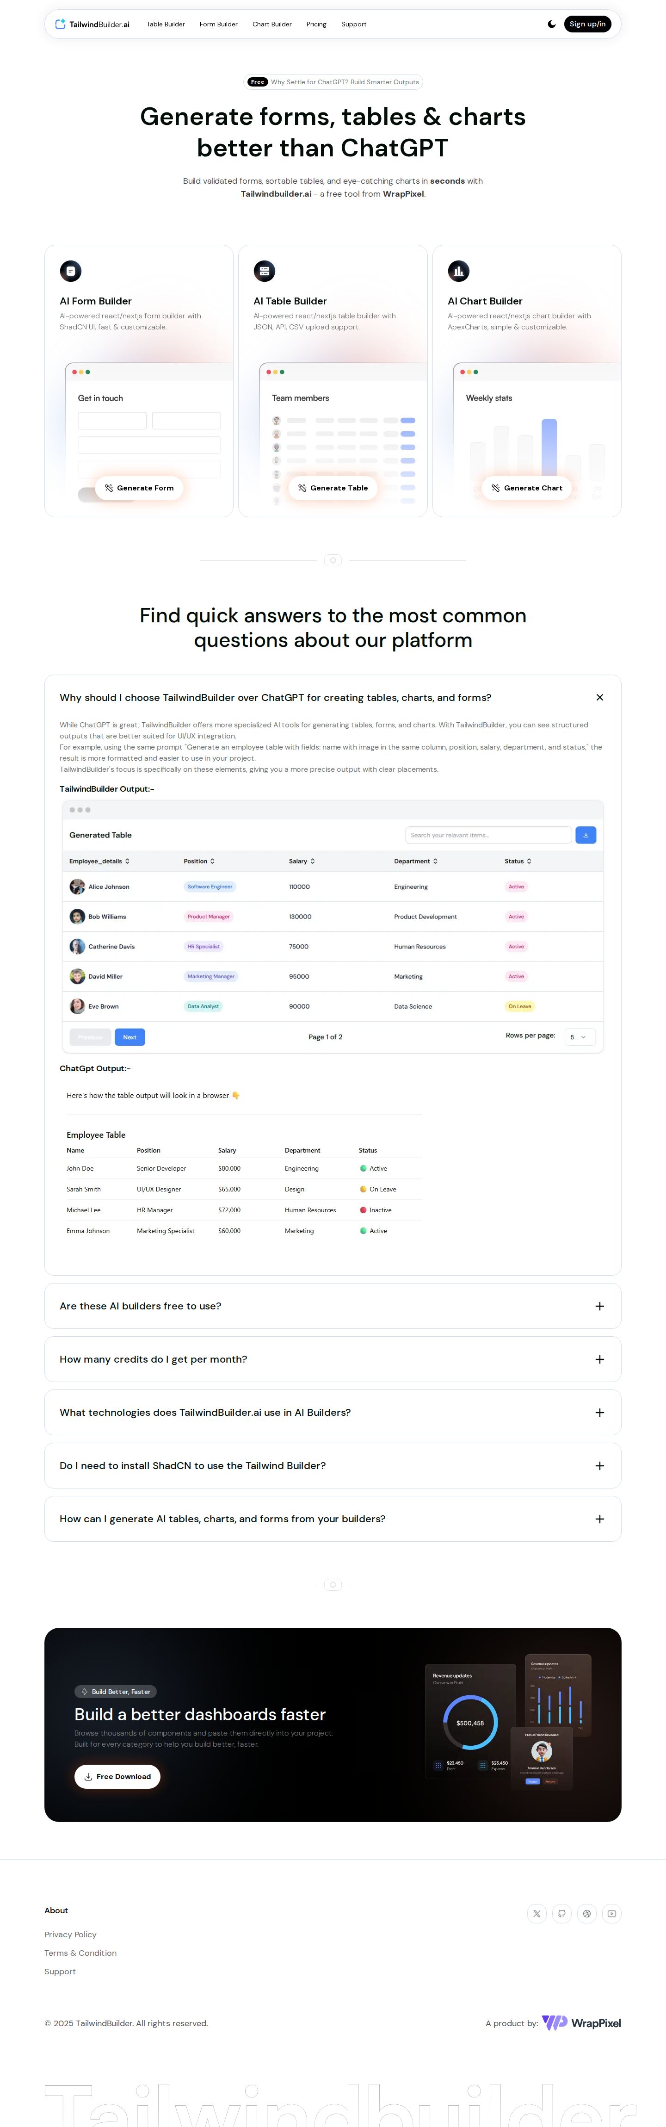Open the X (Twitter) social icon
Viewport: 666px width, 2127px height.
click(x=536, y=1913)
